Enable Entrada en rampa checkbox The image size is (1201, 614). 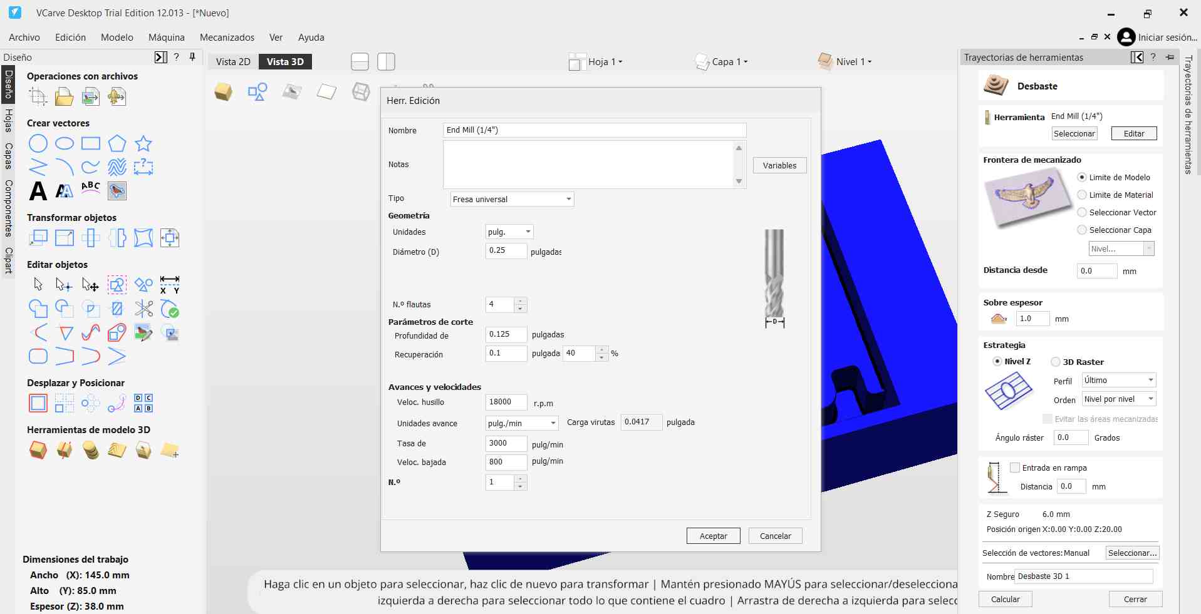click(1015, 468)
